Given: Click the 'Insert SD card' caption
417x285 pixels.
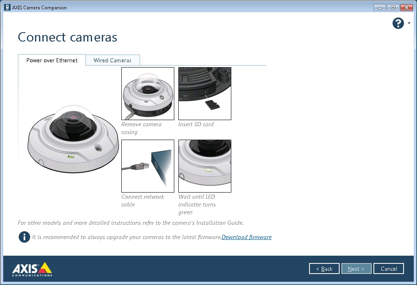Looking at the screenshot, I should coord(196,124).
